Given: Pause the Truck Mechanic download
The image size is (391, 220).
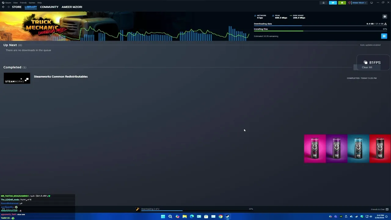Looking at the screenshot, I should 384,36.
